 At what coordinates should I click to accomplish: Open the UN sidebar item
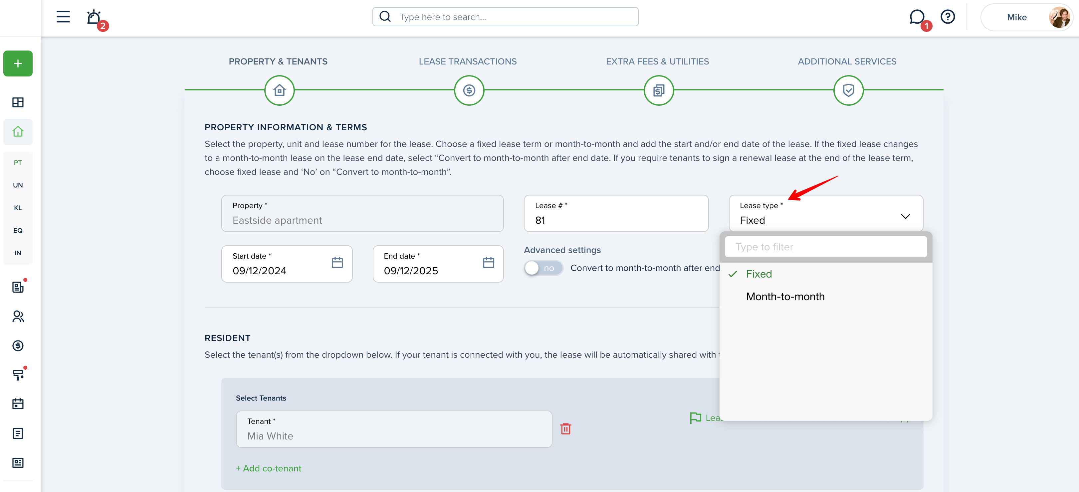point(18,185)
